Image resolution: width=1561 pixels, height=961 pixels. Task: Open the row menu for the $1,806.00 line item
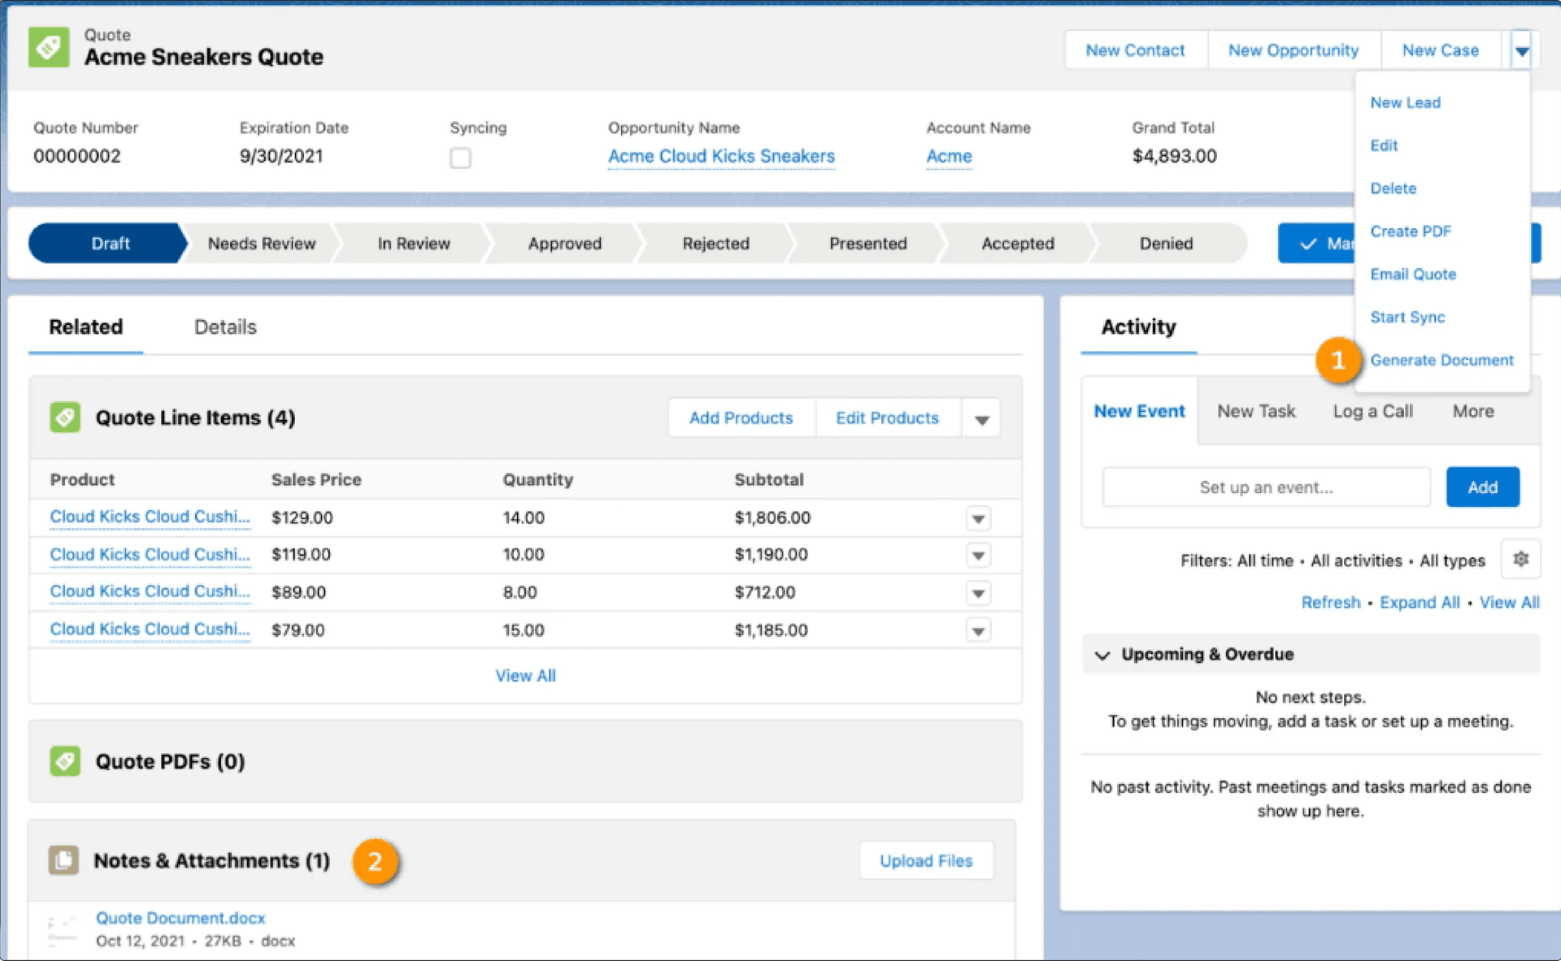pos(978,518)
